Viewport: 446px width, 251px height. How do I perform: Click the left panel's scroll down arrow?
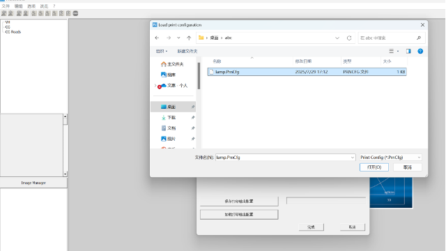click(x=65, y=174)
